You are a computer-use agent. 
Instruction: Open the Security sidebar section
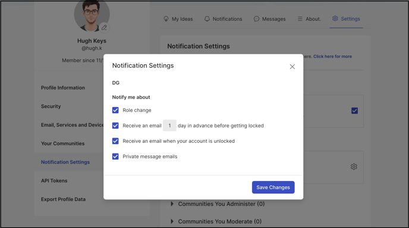click(51, 107)
